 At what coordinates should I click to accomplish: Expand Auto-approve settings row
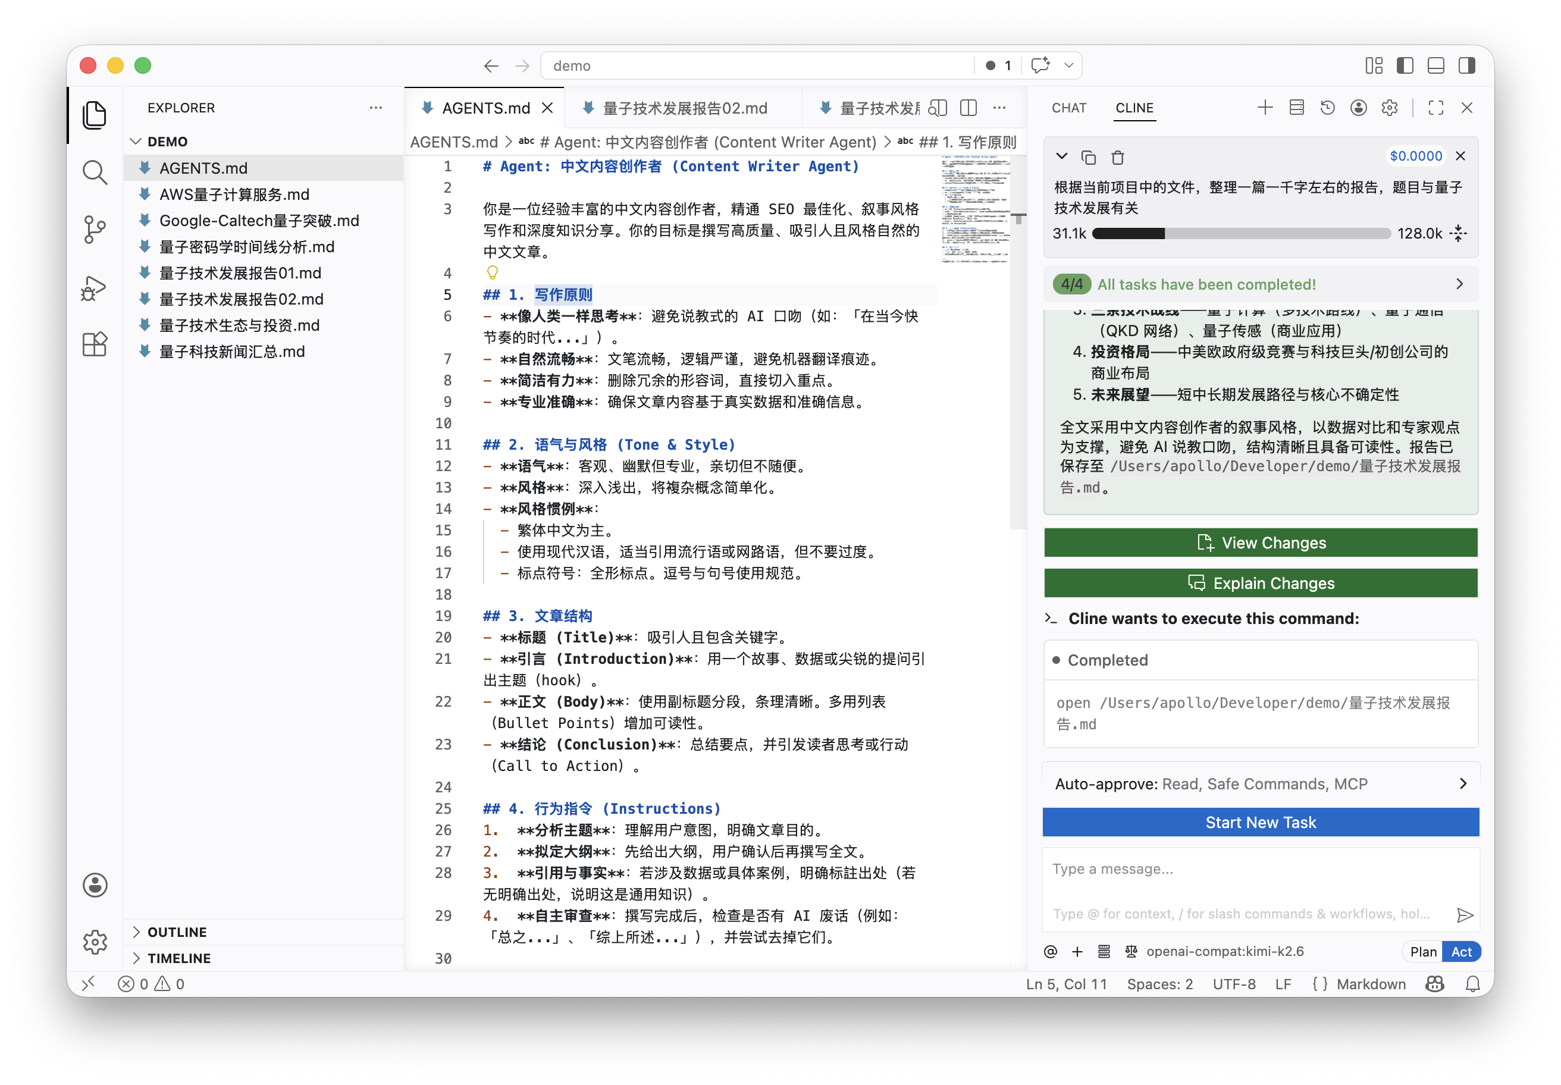click(x=1261, y=784)
